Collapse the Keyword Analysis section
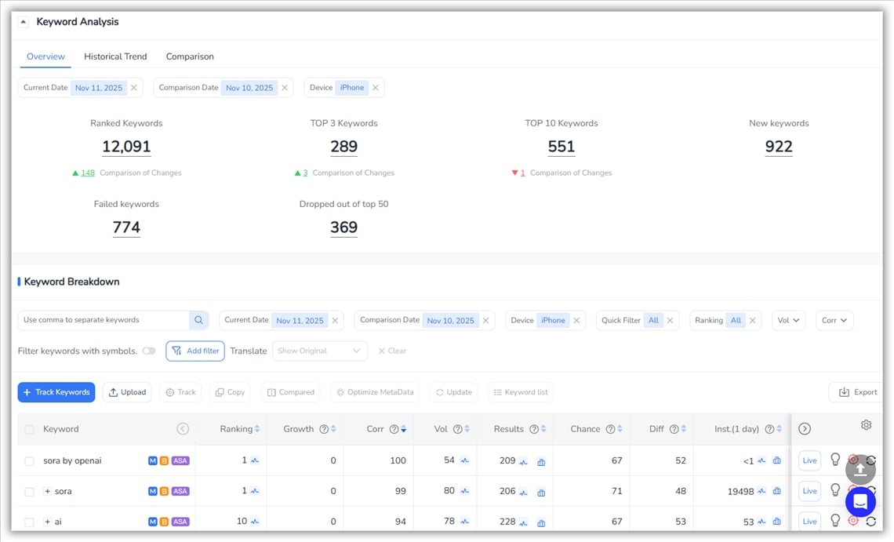The width and height of the screenshot is (894, 542). [24, 22]
